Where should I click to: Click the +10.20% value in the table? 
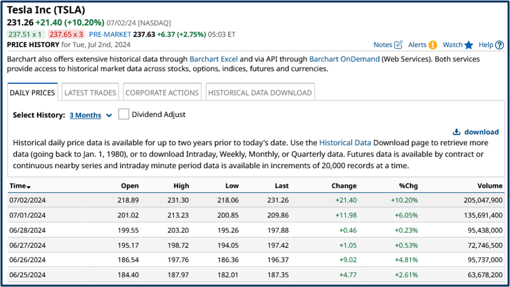click(x=404, y=200)
